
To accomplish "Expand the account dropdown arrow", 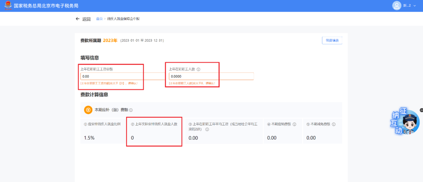I will click(x=415, y=5).
